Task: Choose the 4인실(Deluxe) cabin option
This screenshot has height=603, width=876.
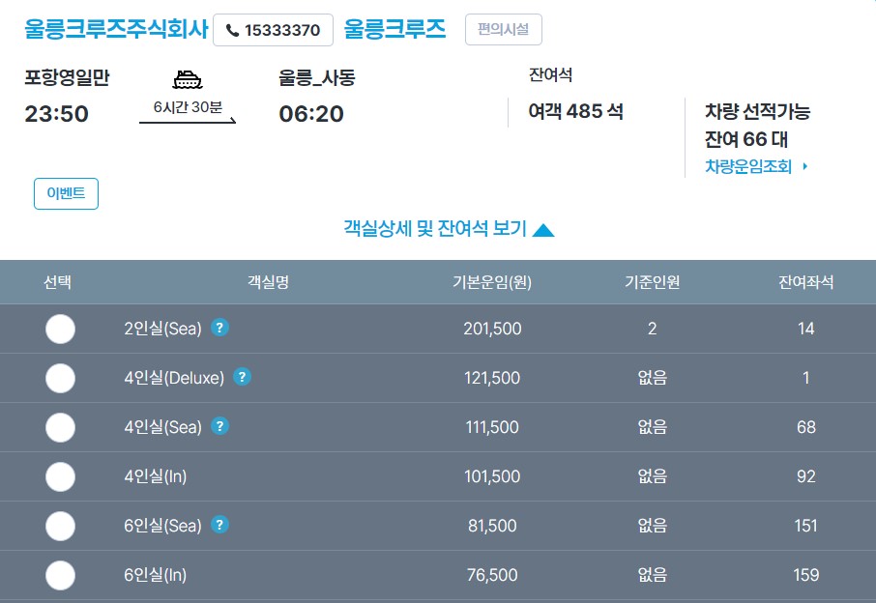Action: tap(60, 378)
